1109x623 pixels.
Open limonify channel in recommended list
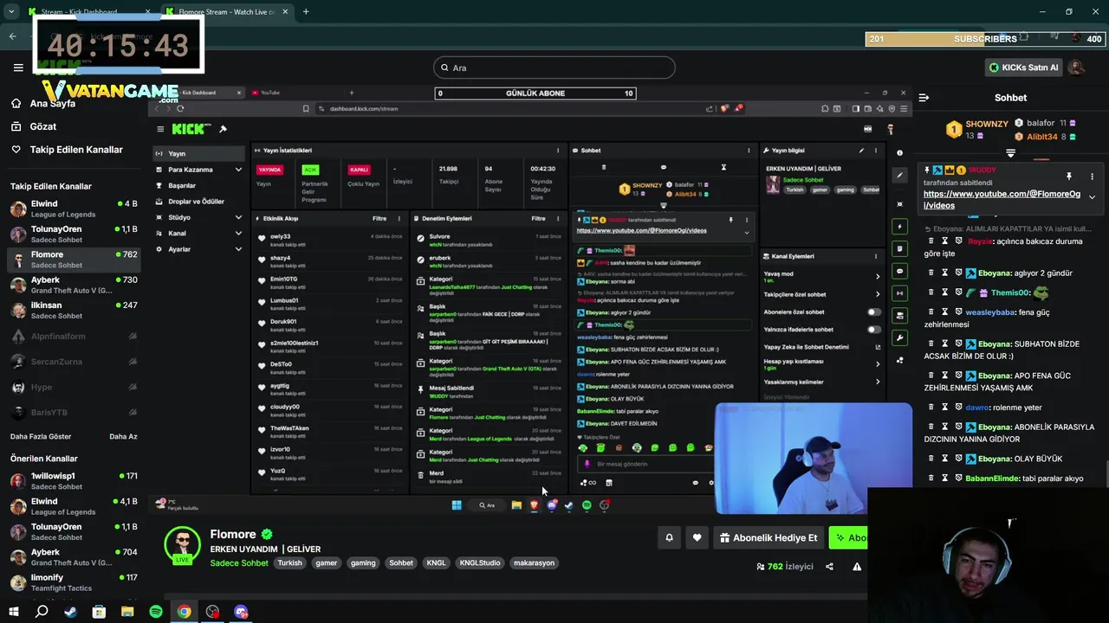pyautogui.click(x=74, y=581)
